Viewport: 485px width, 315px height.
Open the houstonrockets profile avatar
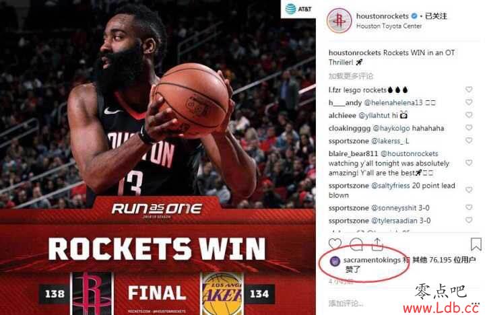point(339,20)
